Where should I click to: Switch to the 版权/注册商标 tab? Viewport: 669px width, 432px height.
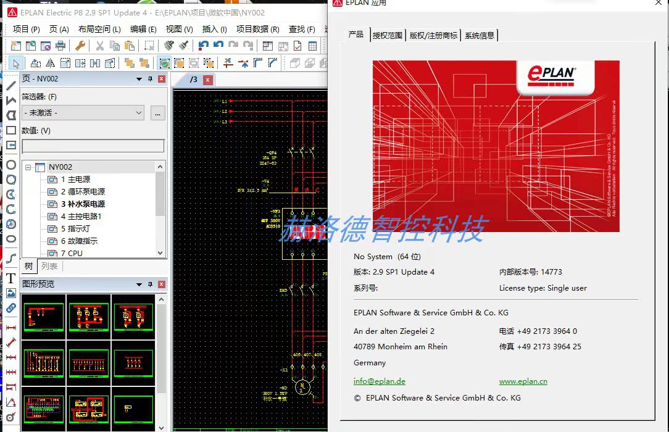[433, 35]
